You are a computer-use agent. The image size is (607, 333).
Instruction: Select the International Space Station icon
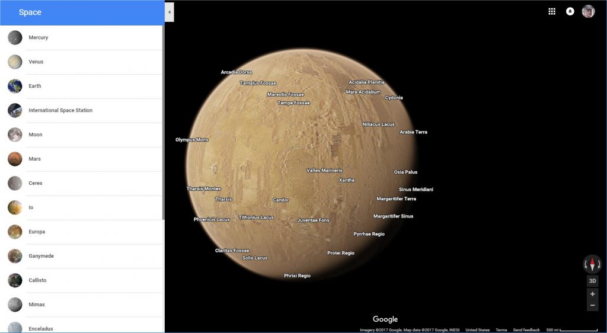(x=15, y=111)
